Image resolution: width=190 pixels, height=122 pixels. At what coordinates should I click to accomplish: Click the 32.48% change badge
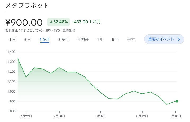click(x=58, y=22)
